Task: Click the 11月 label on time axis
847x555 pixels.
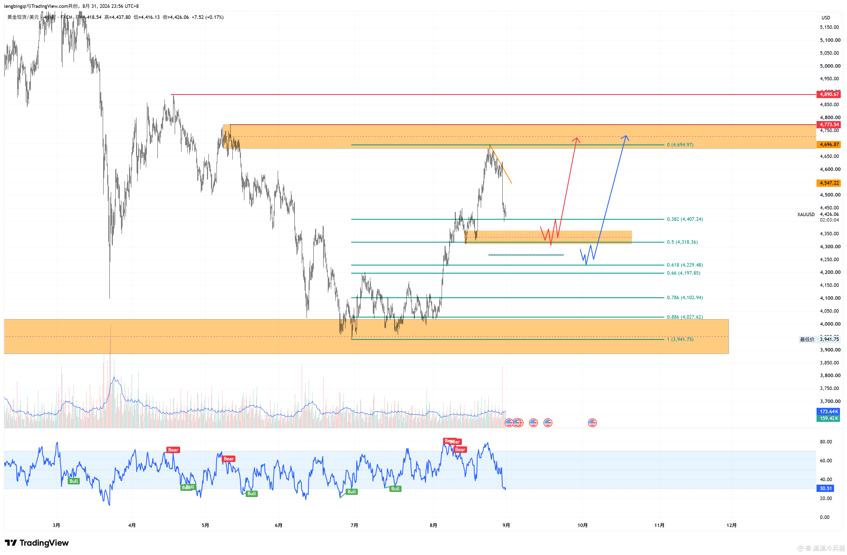Action: tap(659, 525)
